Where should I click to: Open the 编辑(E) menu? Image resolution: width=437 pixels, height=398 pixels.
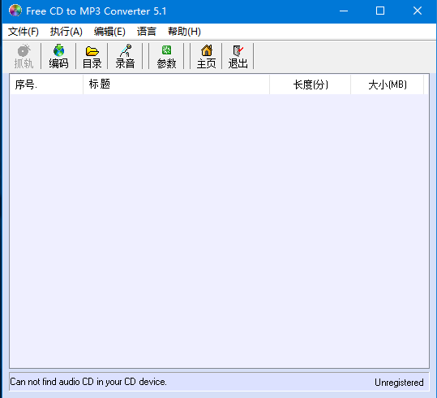tap(109, 32)
